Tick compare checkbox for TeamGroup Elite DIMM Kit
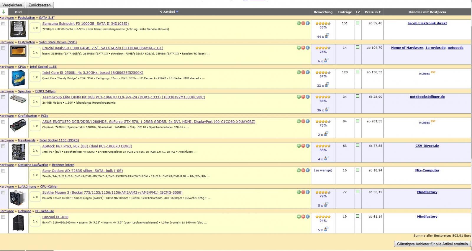The image size is (472, 251). 3,97
